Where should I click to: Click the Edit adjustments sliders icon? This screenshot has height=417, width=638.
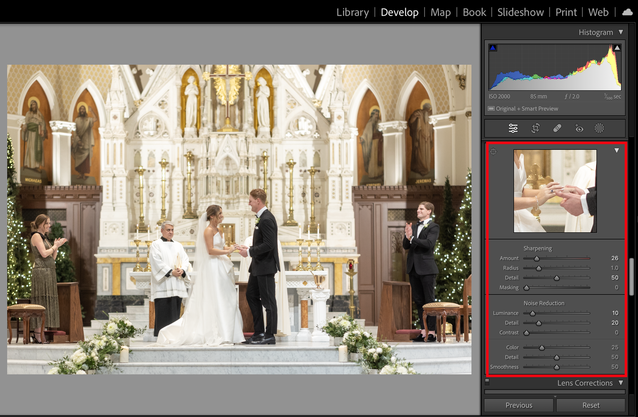(x=513, y=128)
